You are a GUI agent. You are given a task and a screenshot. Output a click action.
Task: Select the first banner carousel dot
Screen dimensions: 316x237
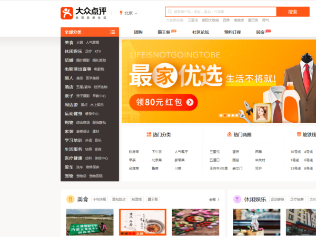[x=221, y=115]
